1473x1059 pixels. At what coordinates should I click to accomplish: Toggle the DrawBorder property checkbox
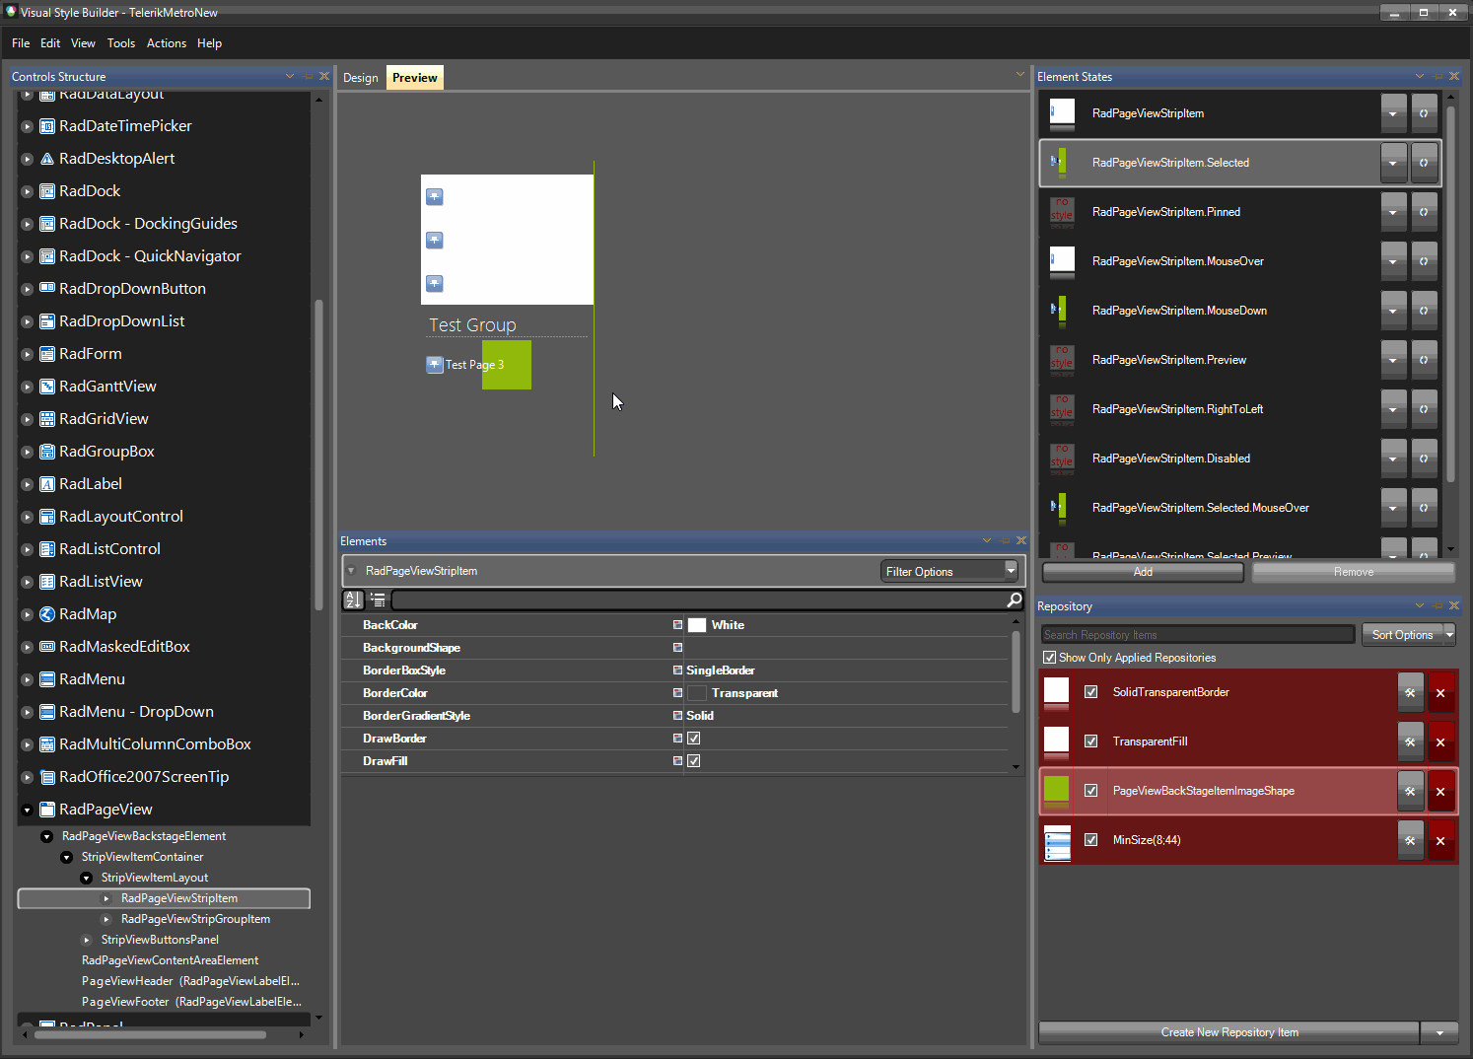pos(694,739)
